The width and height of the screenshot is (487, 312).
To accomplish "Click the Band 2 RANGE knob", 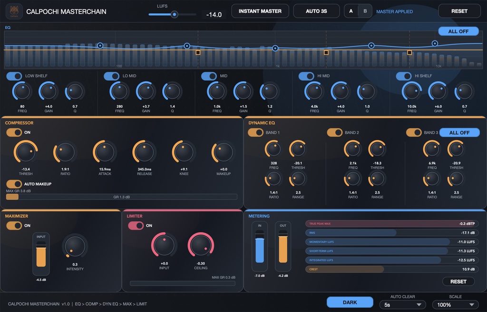I will pyautogui.click(x=377, y=179).
